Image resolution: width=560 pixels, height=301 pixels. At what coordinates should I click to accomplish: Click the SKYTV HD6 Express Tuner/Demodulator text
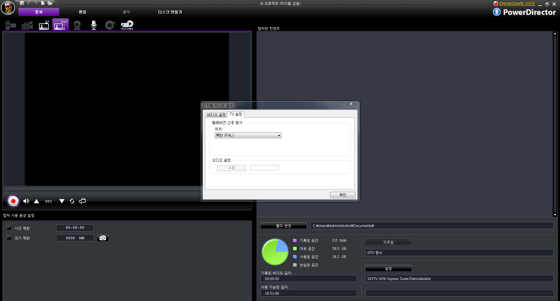pos(399,279)
